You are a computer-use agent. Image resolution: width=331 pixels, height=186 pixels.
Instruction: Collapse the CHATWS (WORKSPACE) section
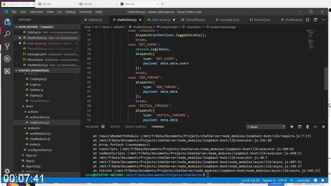click(x=16, y=70)
